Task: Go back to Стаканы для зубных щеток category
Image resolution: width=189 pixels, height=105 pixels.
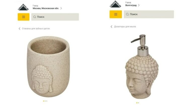Action: [x=36, y=29]
